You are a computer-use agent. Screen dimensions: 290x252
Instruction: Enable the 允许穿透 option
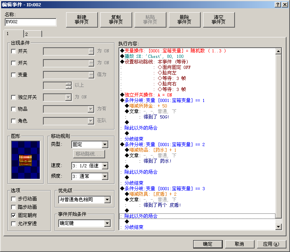pyautogui.click(x=13, y=224)
